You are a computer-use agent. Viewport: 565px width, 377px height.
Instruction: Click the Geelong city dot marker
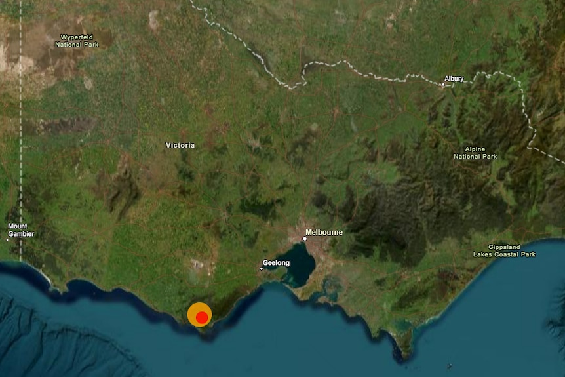coord(262,269)
